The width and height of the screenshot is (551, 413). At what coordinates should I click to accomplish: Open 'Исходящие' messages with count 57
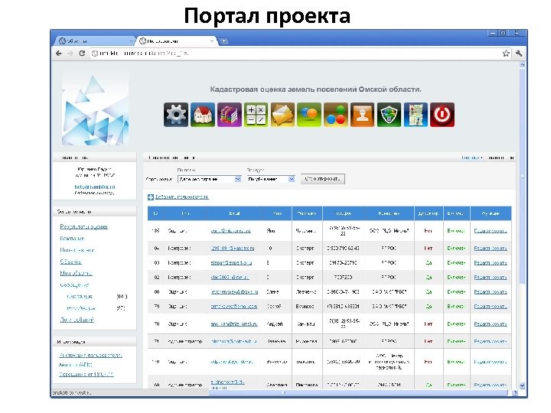click(x=81, y=308)
